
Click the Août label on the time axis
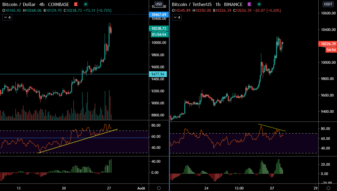coord(142,188)
